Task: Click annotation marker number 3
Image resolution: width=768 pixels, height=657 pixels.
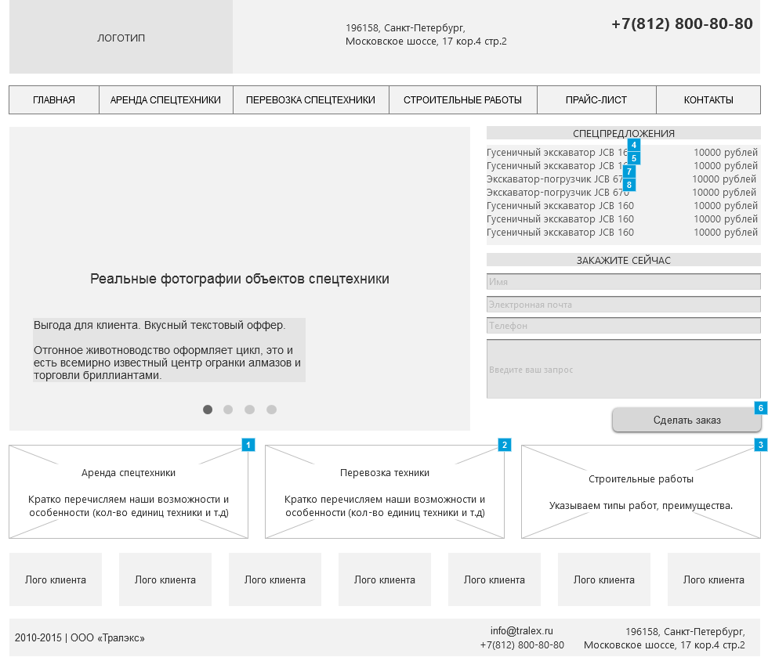Action: pyautogui.click(x=760, y=445)
